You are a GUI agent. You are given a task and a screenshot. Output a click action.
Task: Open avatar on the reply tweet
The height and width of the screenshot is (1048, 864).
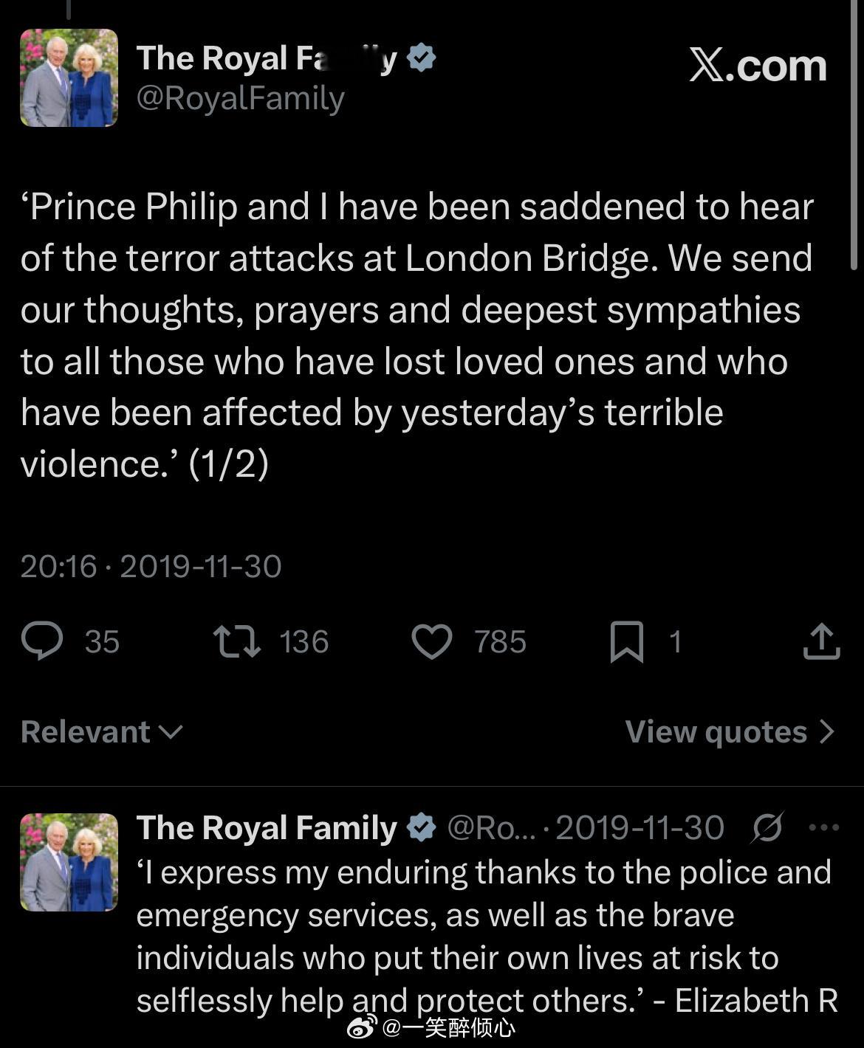69,862
